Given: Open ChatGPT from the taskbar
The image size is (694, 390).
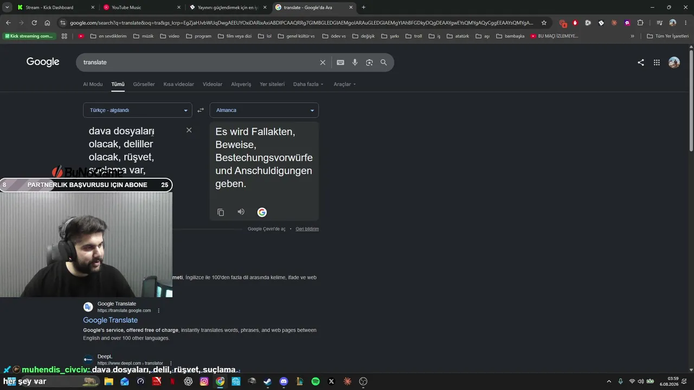Looking at the screenshot, I should click(x=188, y=381).
